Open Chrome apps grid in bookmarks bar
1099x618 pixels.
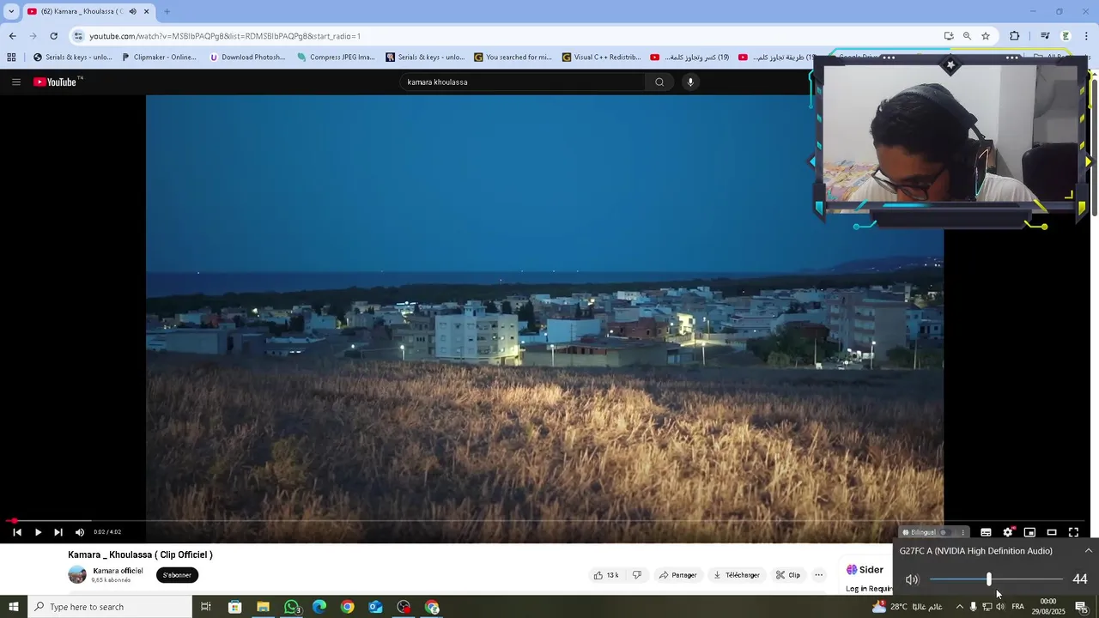click(11, 58)
